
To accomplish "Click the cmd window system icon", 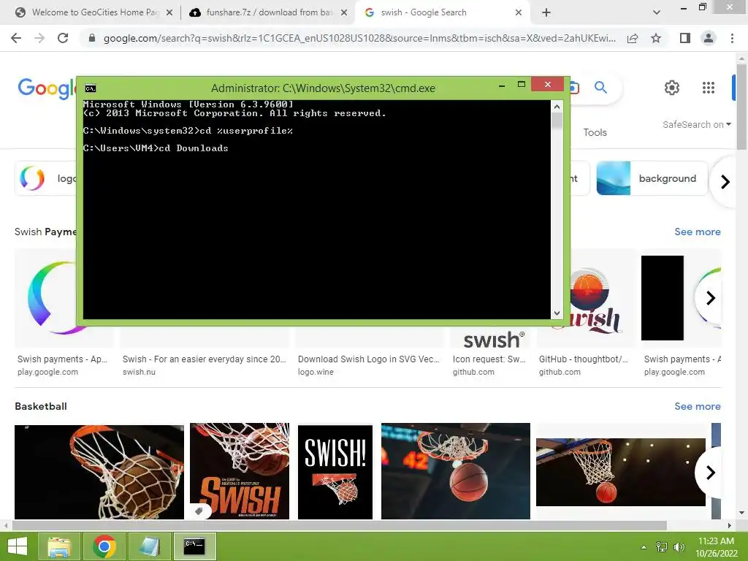I will click(90, 88).
